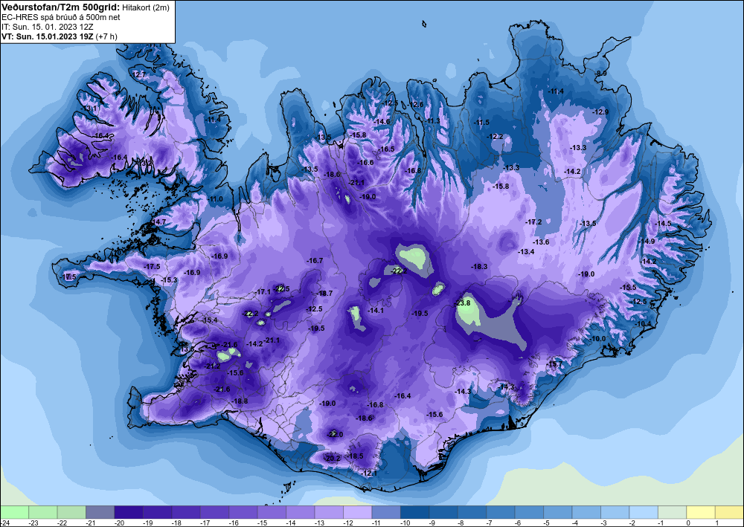Screen dimensions: 744x527
Task: Click the -18.7 temperature value
Action: coord(325,294)
